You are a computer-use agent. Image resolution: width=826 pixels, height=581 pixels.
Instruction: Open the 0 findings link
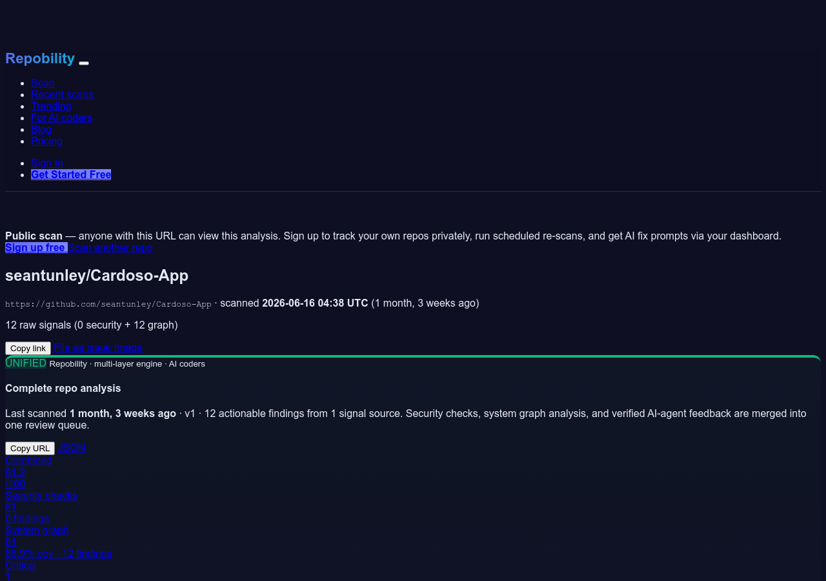pyautogui.click(x=27, y=518)
